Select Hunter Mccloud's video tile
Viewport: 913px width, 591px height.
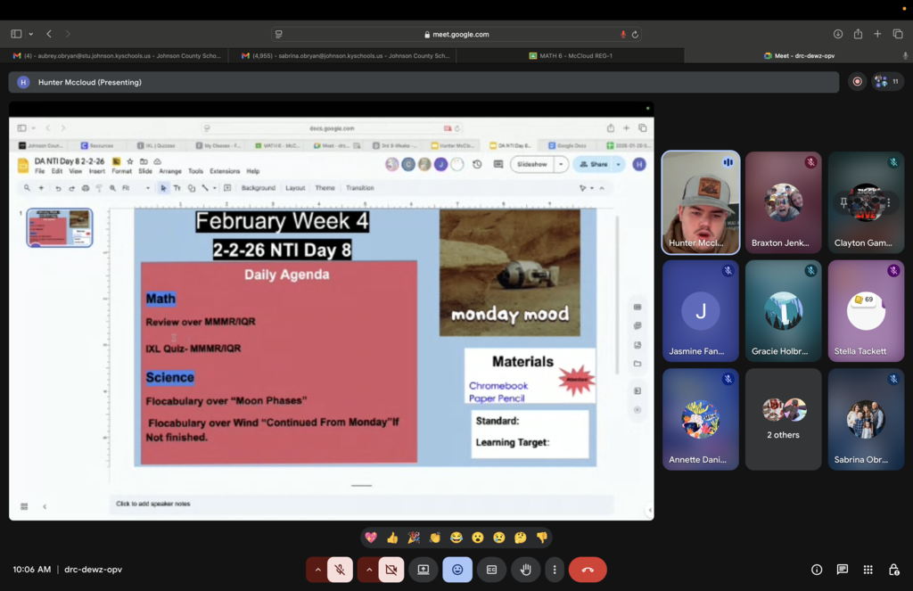[x=701, y=202]
